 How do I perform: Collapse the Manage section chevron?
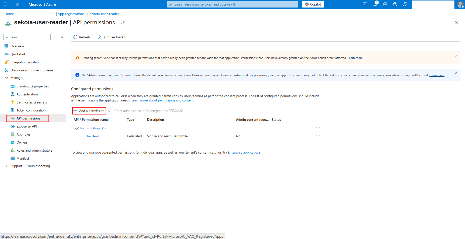[6, 78]
